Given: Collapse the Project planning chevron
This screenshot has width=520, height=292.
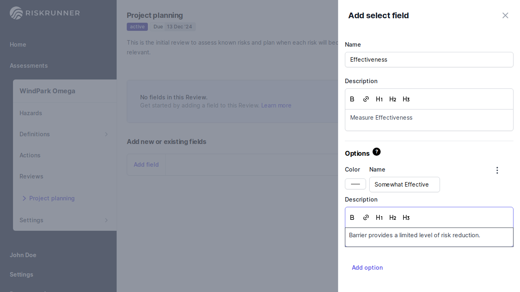Looking at the screenshot, I should click(24, 198).
